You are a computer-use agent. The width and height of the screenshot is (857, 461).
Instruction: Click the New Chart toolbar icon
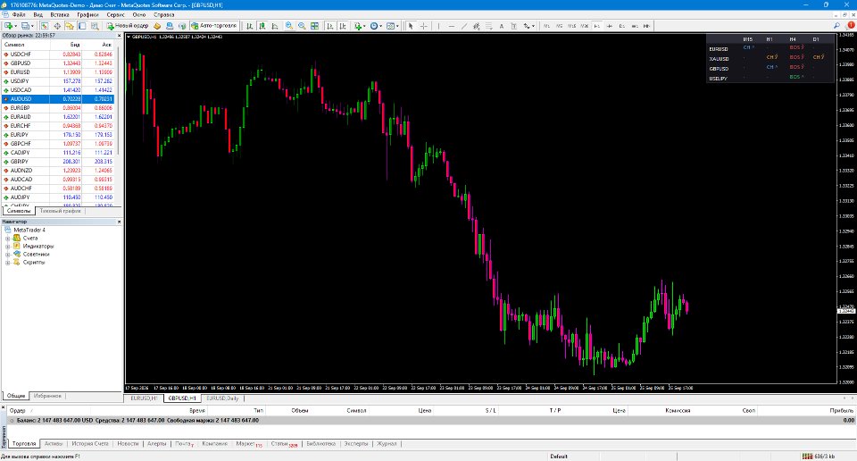coord(8,26)
